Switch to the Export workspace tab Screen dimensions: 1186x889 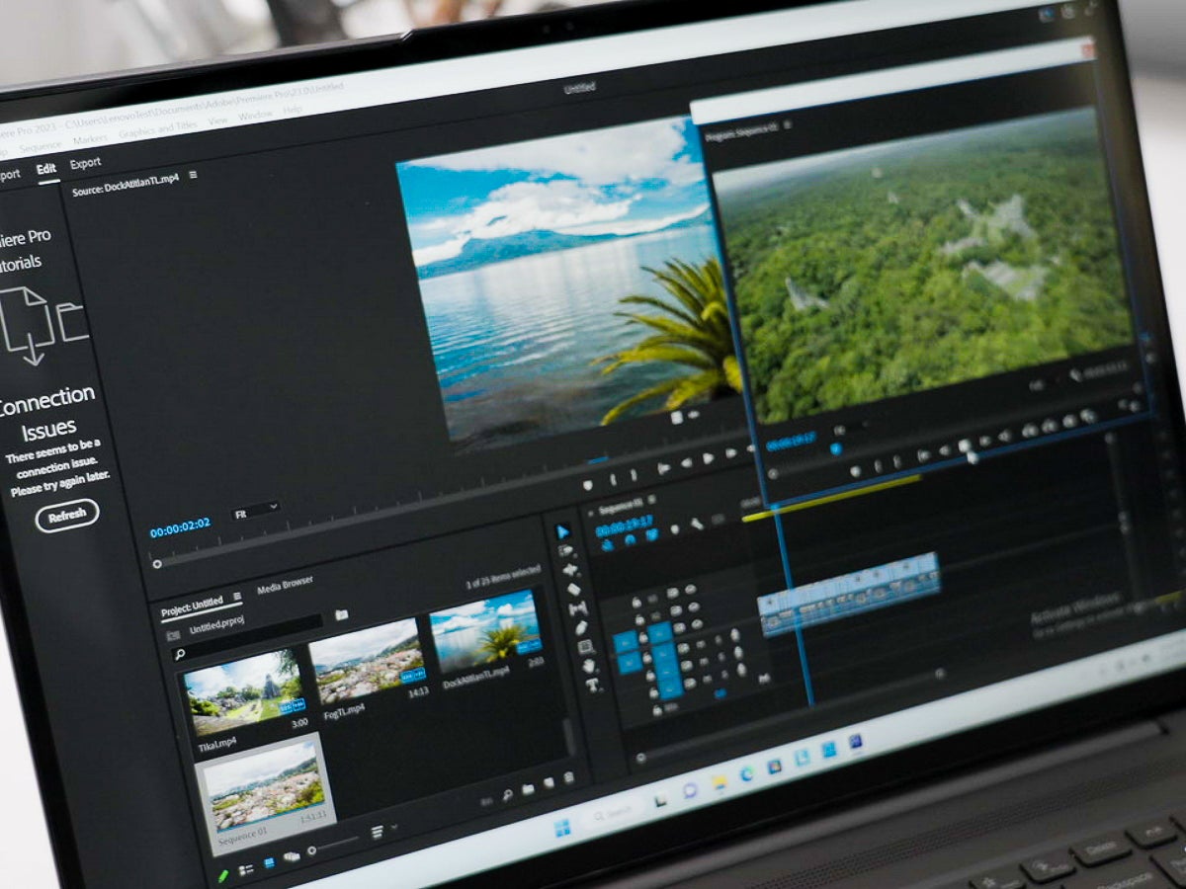click(x=85, y=163)
